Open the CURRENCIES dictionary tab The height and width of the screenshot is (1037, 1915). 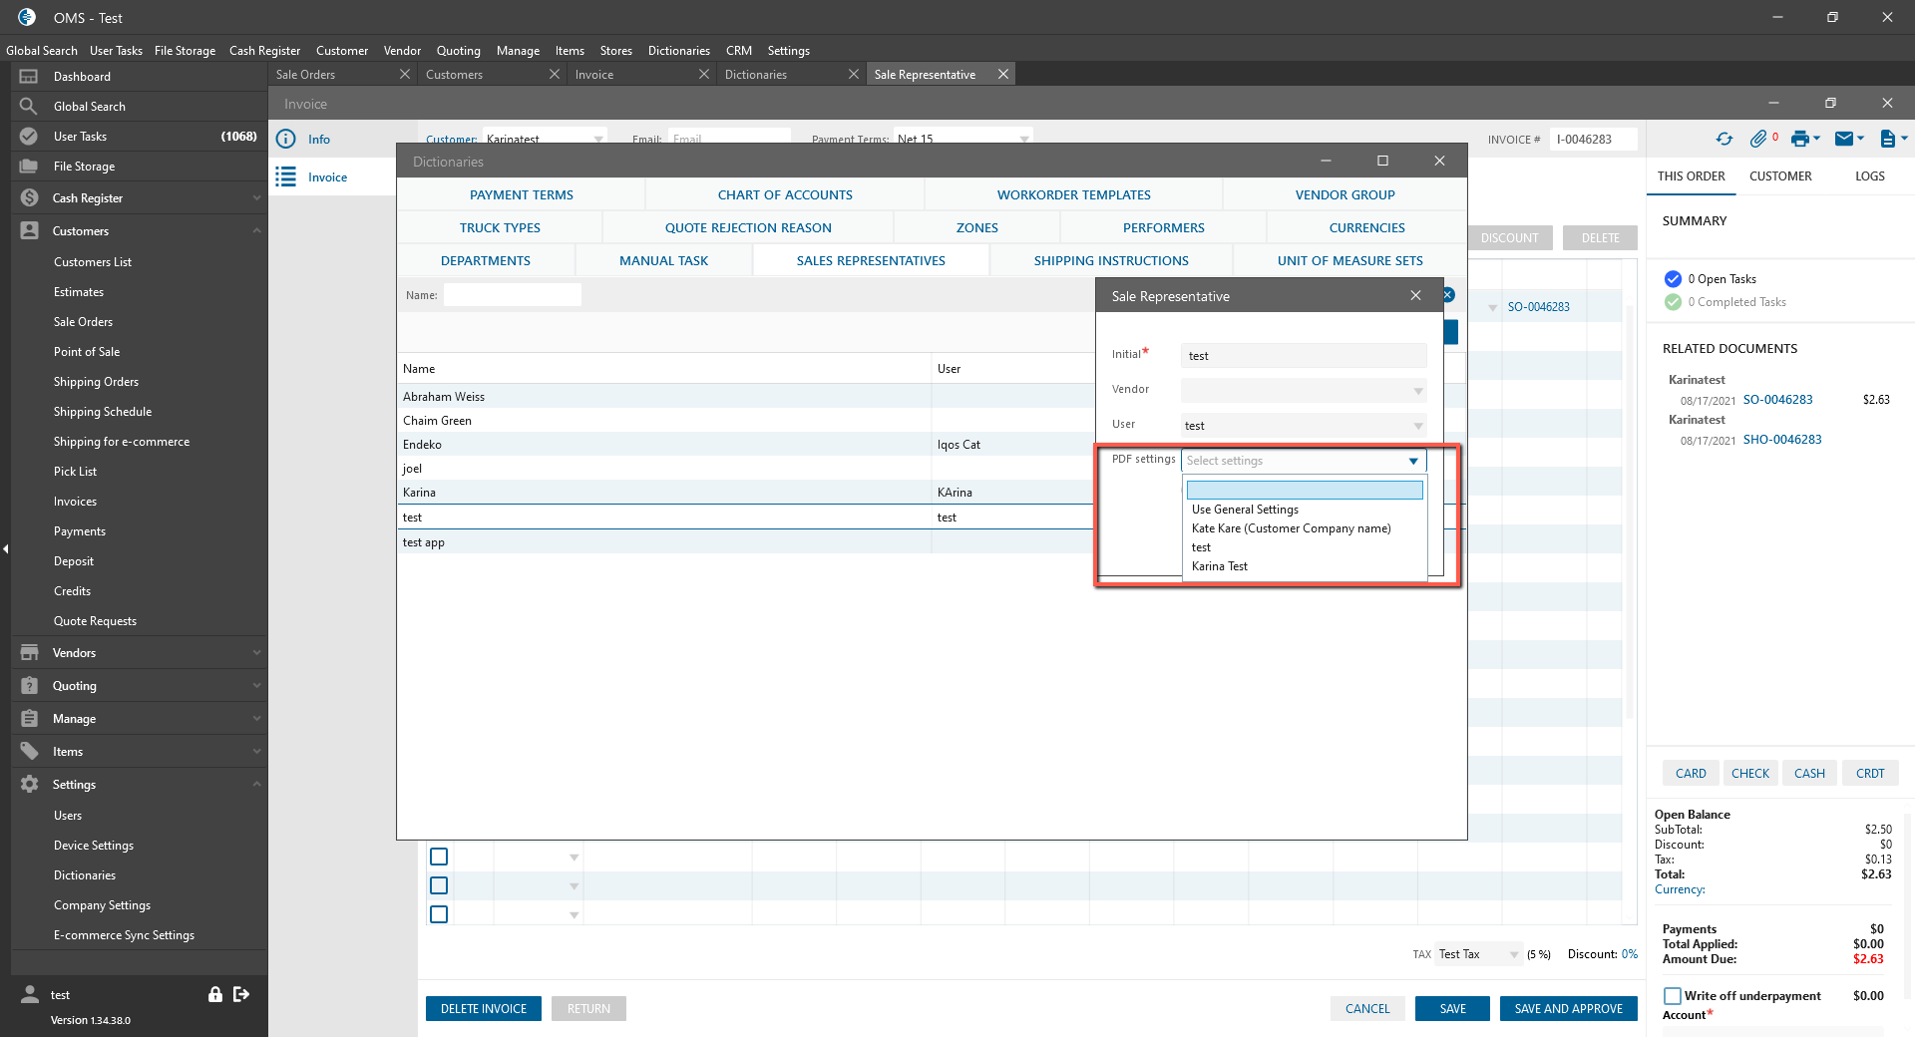pos(1366,228)
